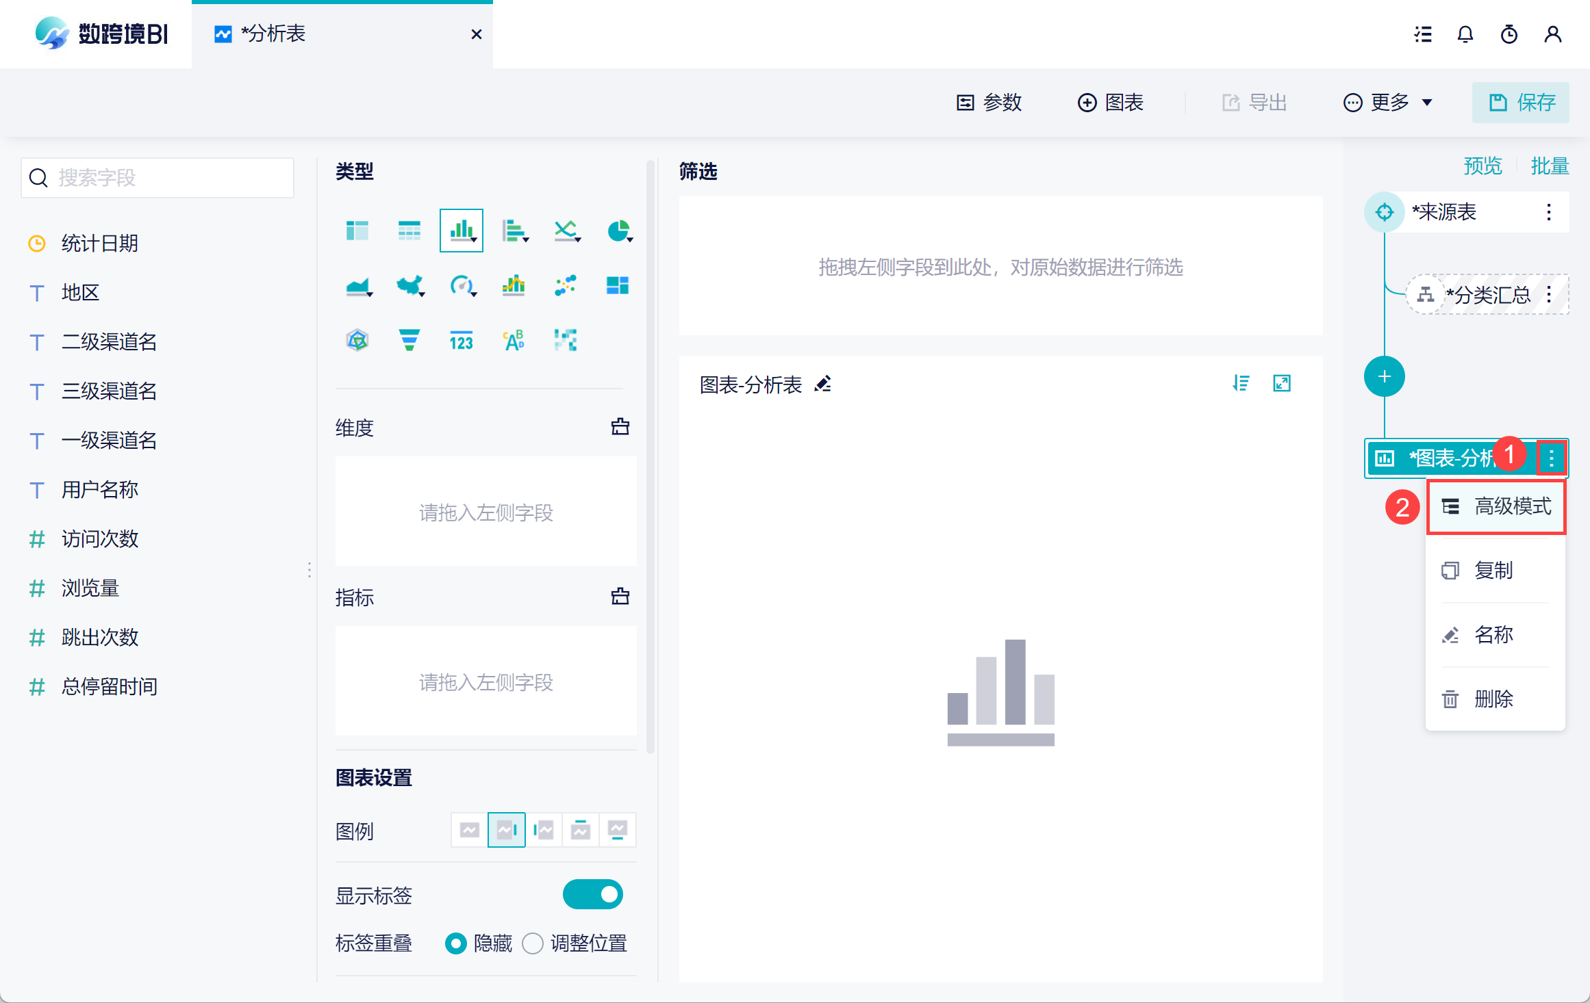The image size is (1590, 1003).
Task: Select the pie chart type icon
Action: (x=618, y=231)
